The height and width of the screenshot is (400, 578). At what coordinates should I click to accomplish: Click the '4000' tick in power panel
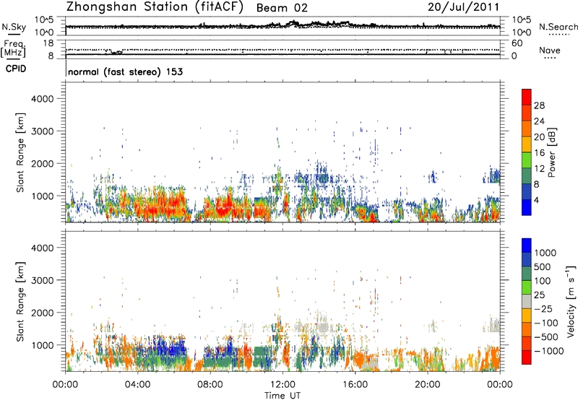point(42,99)
